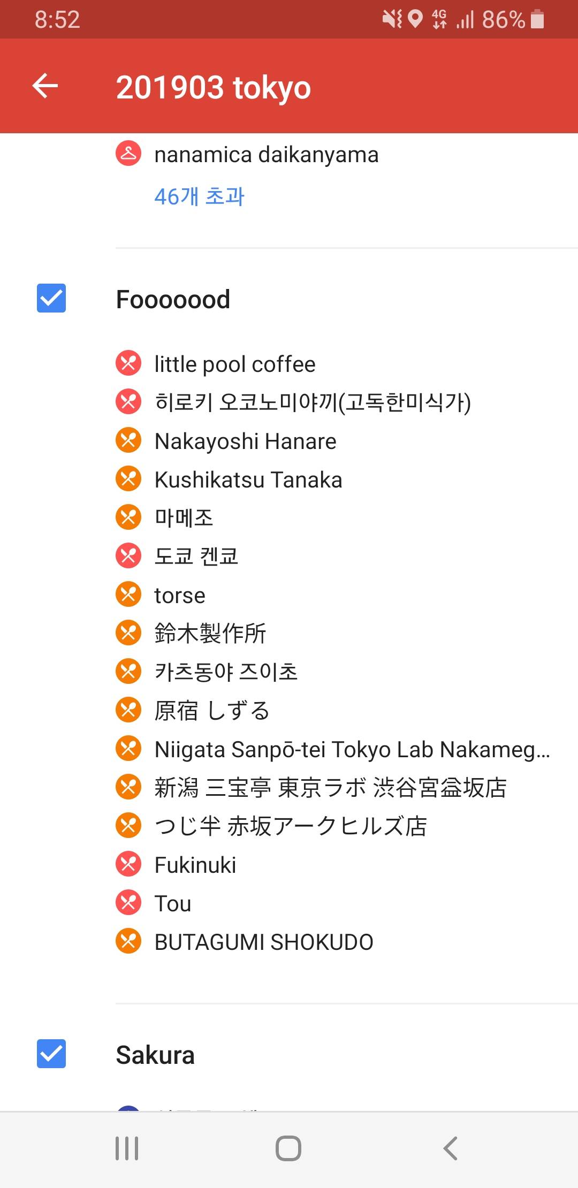This screenshot has height=1188, width=578.
Task: Open the Android recent apps button
Action: [x=127, y=1148]
